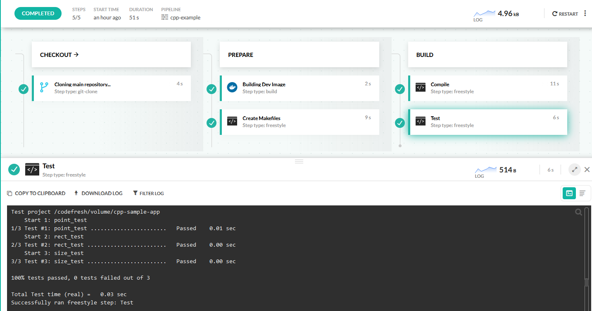Screen dimensions: 592x311
Task: Download the step log
Action: (x=98, y=193)
